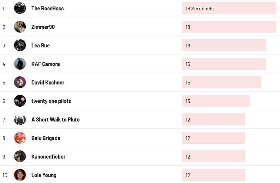Image resolution: width=280 pixels, height=183 pixels.
Task: Click Lola Young's 12 scrobble bar
Action: click(x=213, y=175)
